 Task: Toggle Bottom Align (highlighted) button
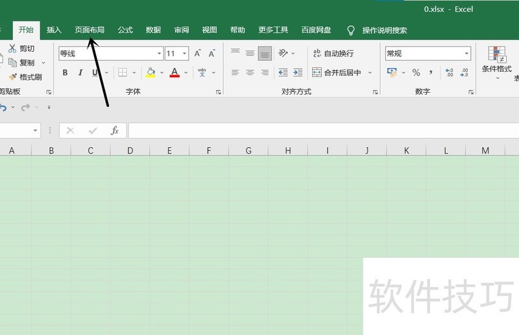[x=265, y=53]
